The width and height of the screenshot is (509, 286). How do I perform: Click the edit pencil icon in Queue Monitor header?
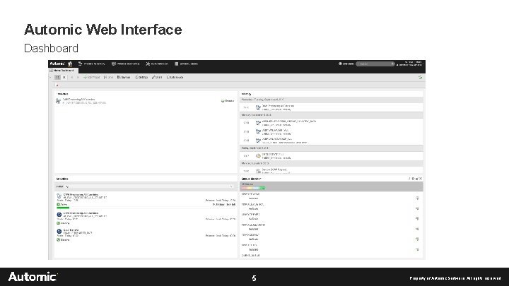pyautogui.click(x=409, y=179)
